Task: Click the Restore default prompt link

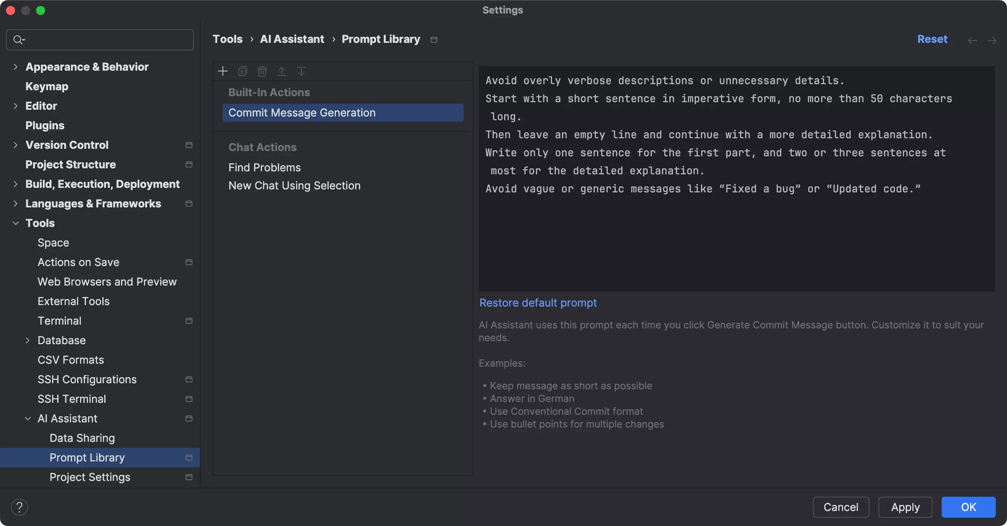Action: tap(537, 303)
